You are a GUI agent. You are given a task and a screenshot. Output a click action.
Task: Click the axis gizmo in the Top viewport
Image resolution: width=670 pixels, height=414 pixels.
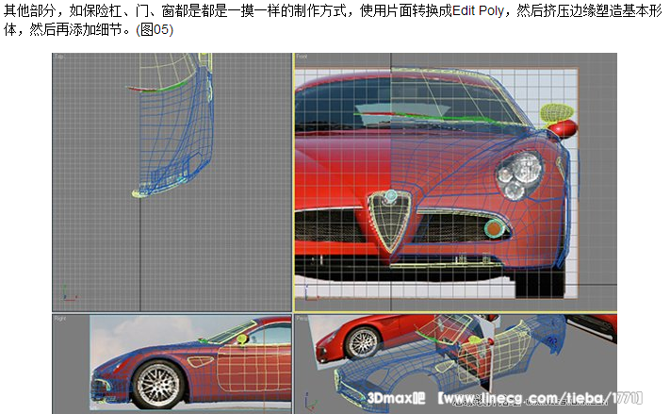(69, 293)
